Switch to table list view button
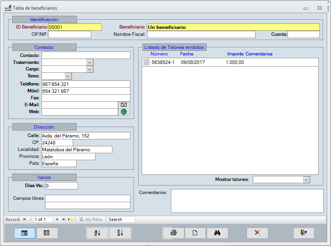331x246 pixels. (47, 233)
